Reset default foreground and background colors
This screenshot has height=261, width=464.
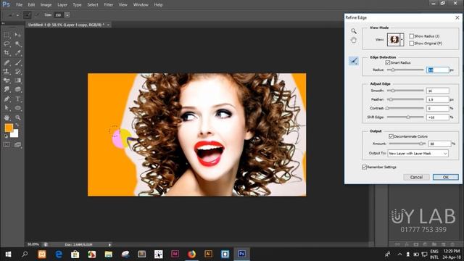click(6, 136)
